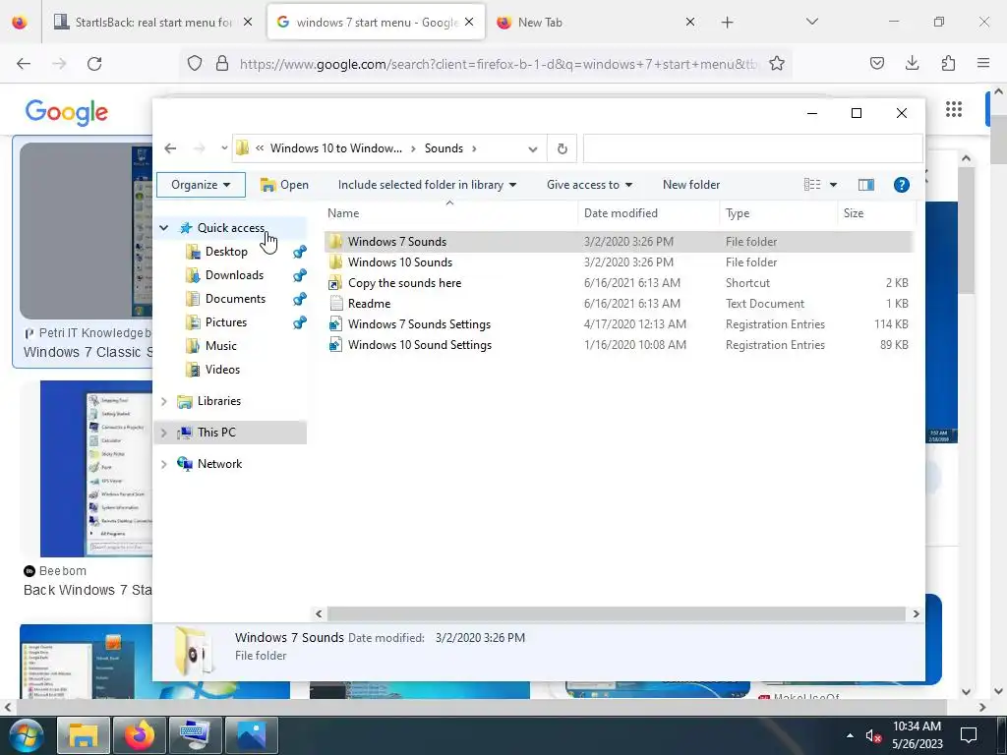
Task: Create a New folder
Action: (691, 185)
